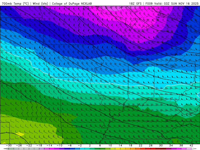Click the '42' legend value
Image resolution: width=200 pixels, height=150 pixels.
(x=191, y=145)
